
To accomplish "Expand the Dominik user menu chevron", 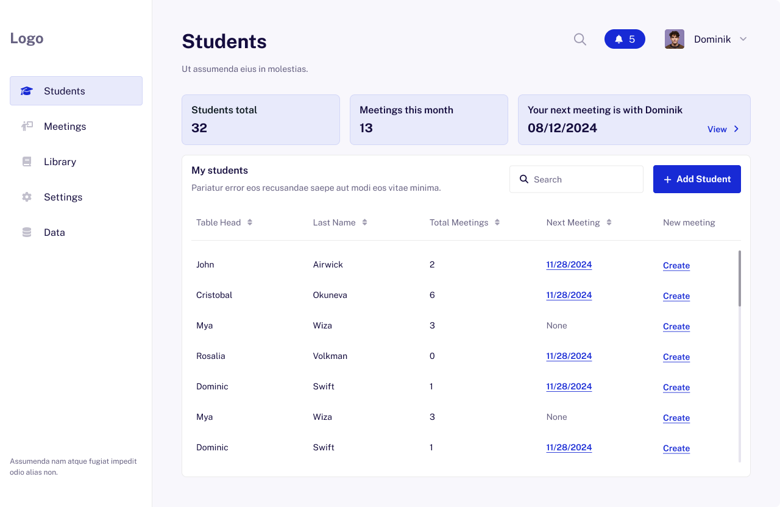I will click(x=743, y=39).
